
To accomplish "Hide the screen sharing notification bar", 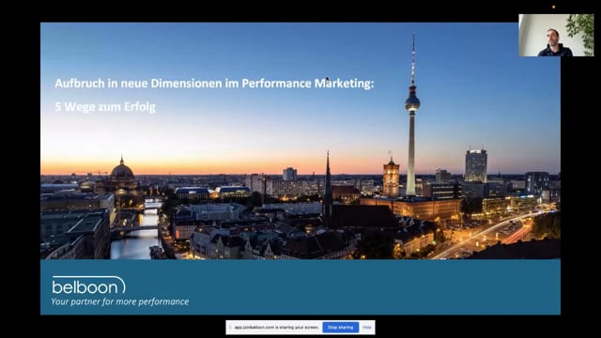I will pos(367,328).
